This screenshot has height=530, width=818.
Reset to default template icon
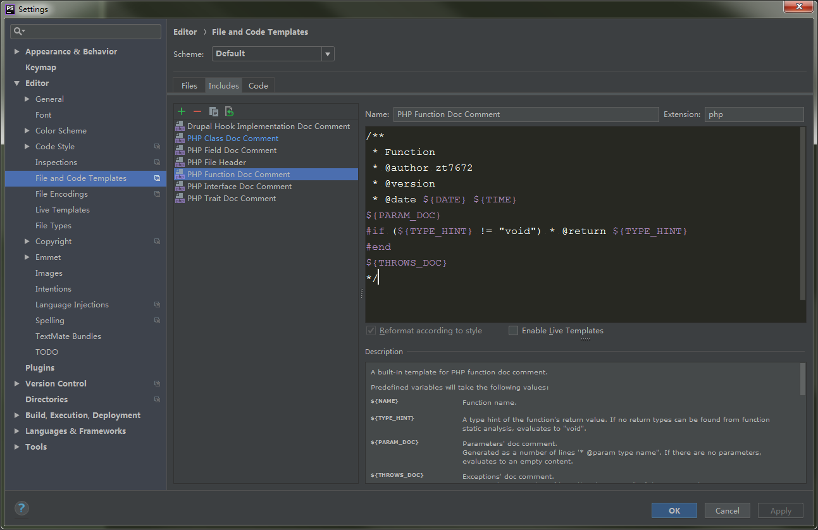click(230, 111)
